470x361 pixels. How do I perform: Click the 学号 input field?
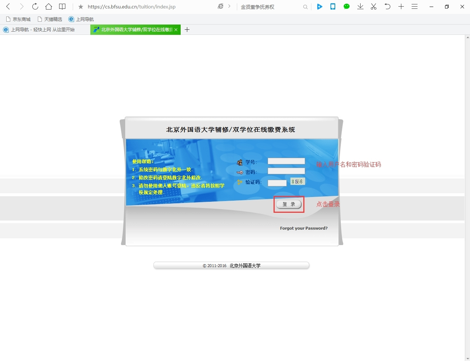[286, 161]
